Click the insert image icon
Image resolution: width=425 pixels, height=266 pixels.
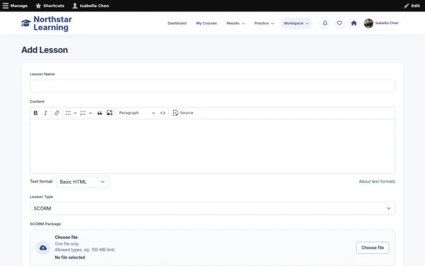pyautogui.click(x=109, y=113)
